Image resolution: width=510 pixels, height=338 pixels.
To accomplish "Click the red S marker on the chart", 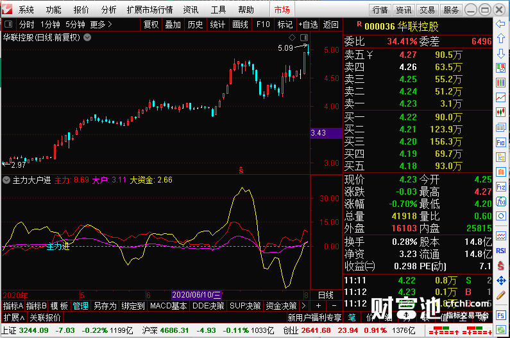I will coord(241,170).
